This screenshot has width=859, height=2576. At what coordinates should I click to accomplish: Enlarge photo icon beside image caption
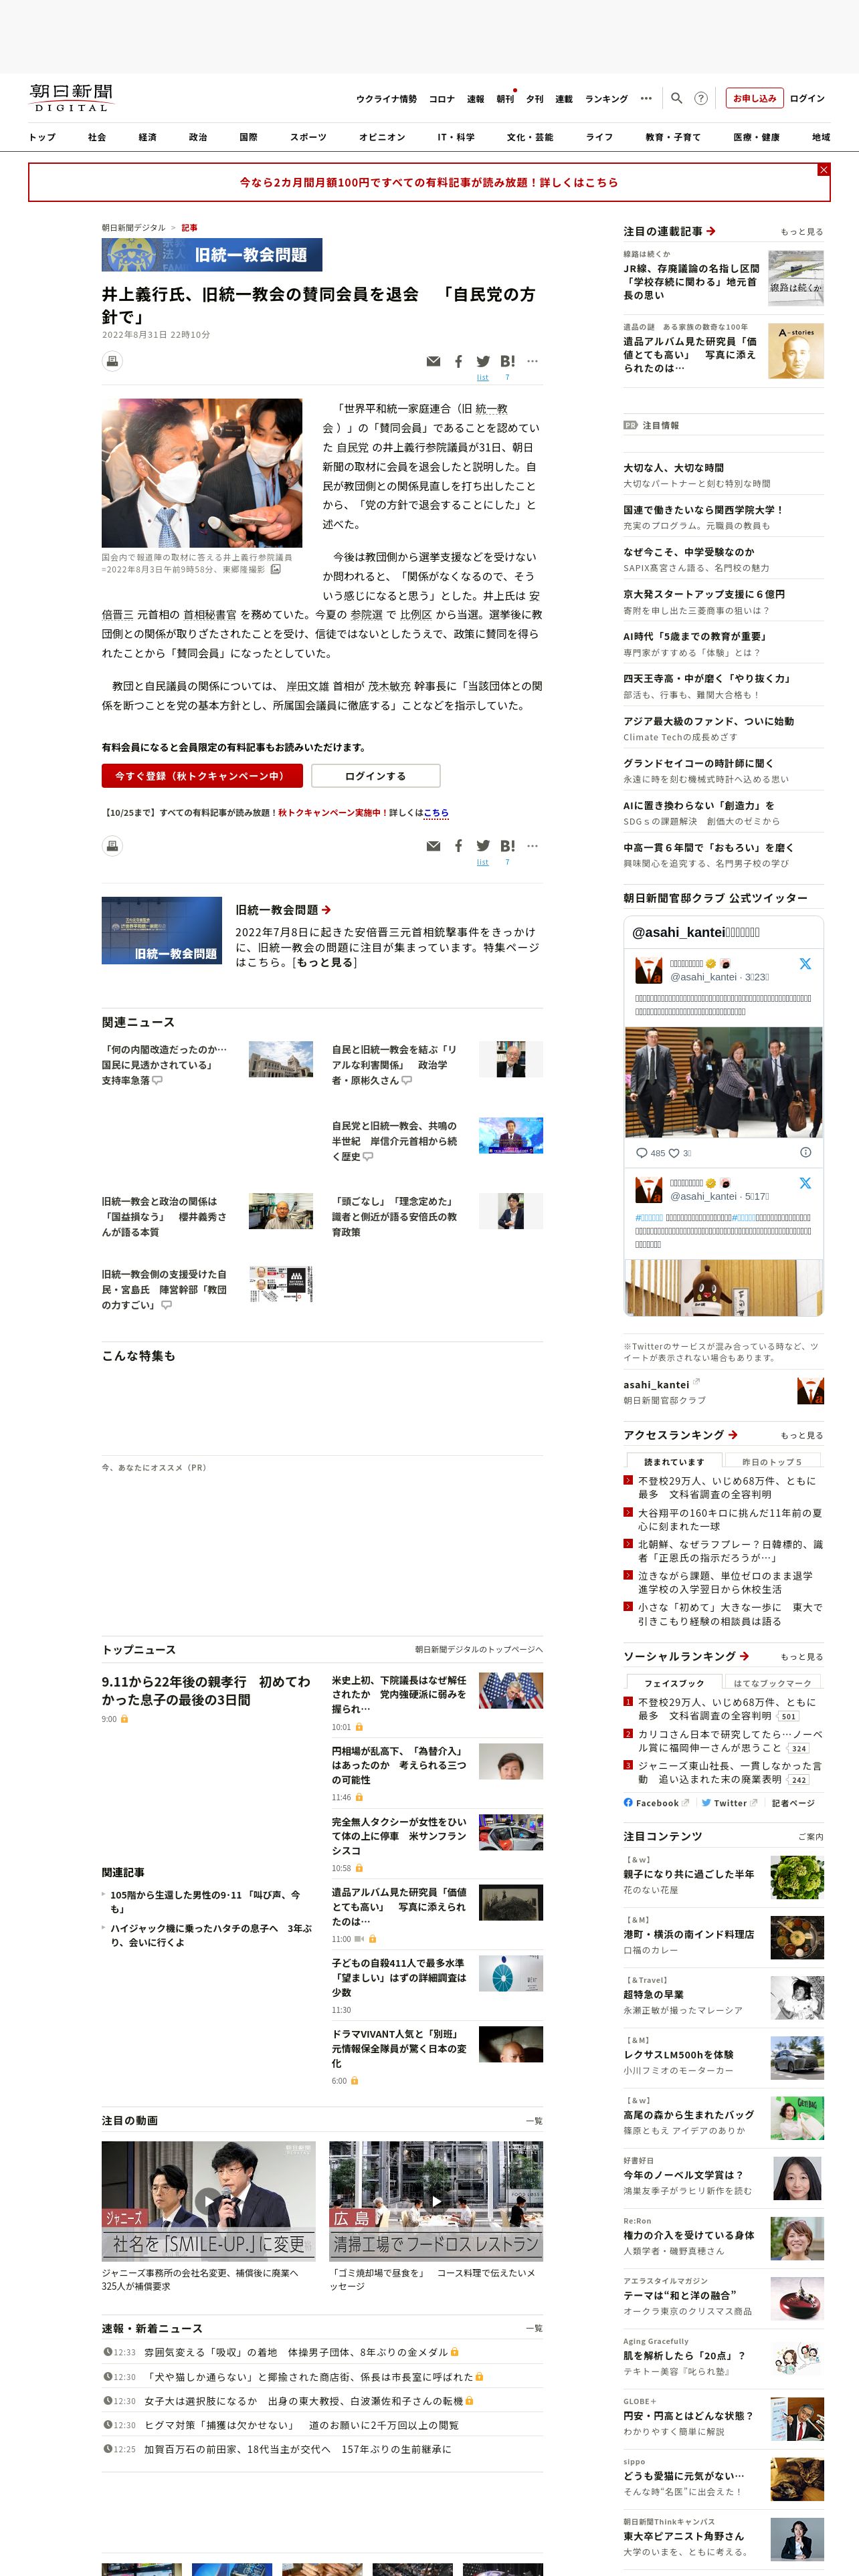coord(276,569)
